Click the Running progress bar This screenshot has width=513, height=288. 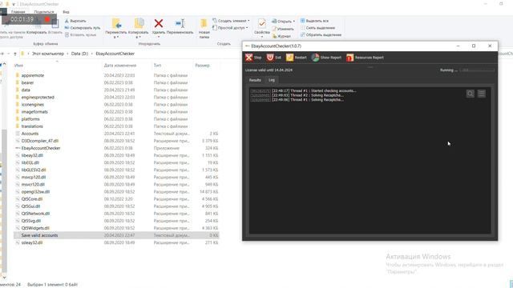click(477, 70)
